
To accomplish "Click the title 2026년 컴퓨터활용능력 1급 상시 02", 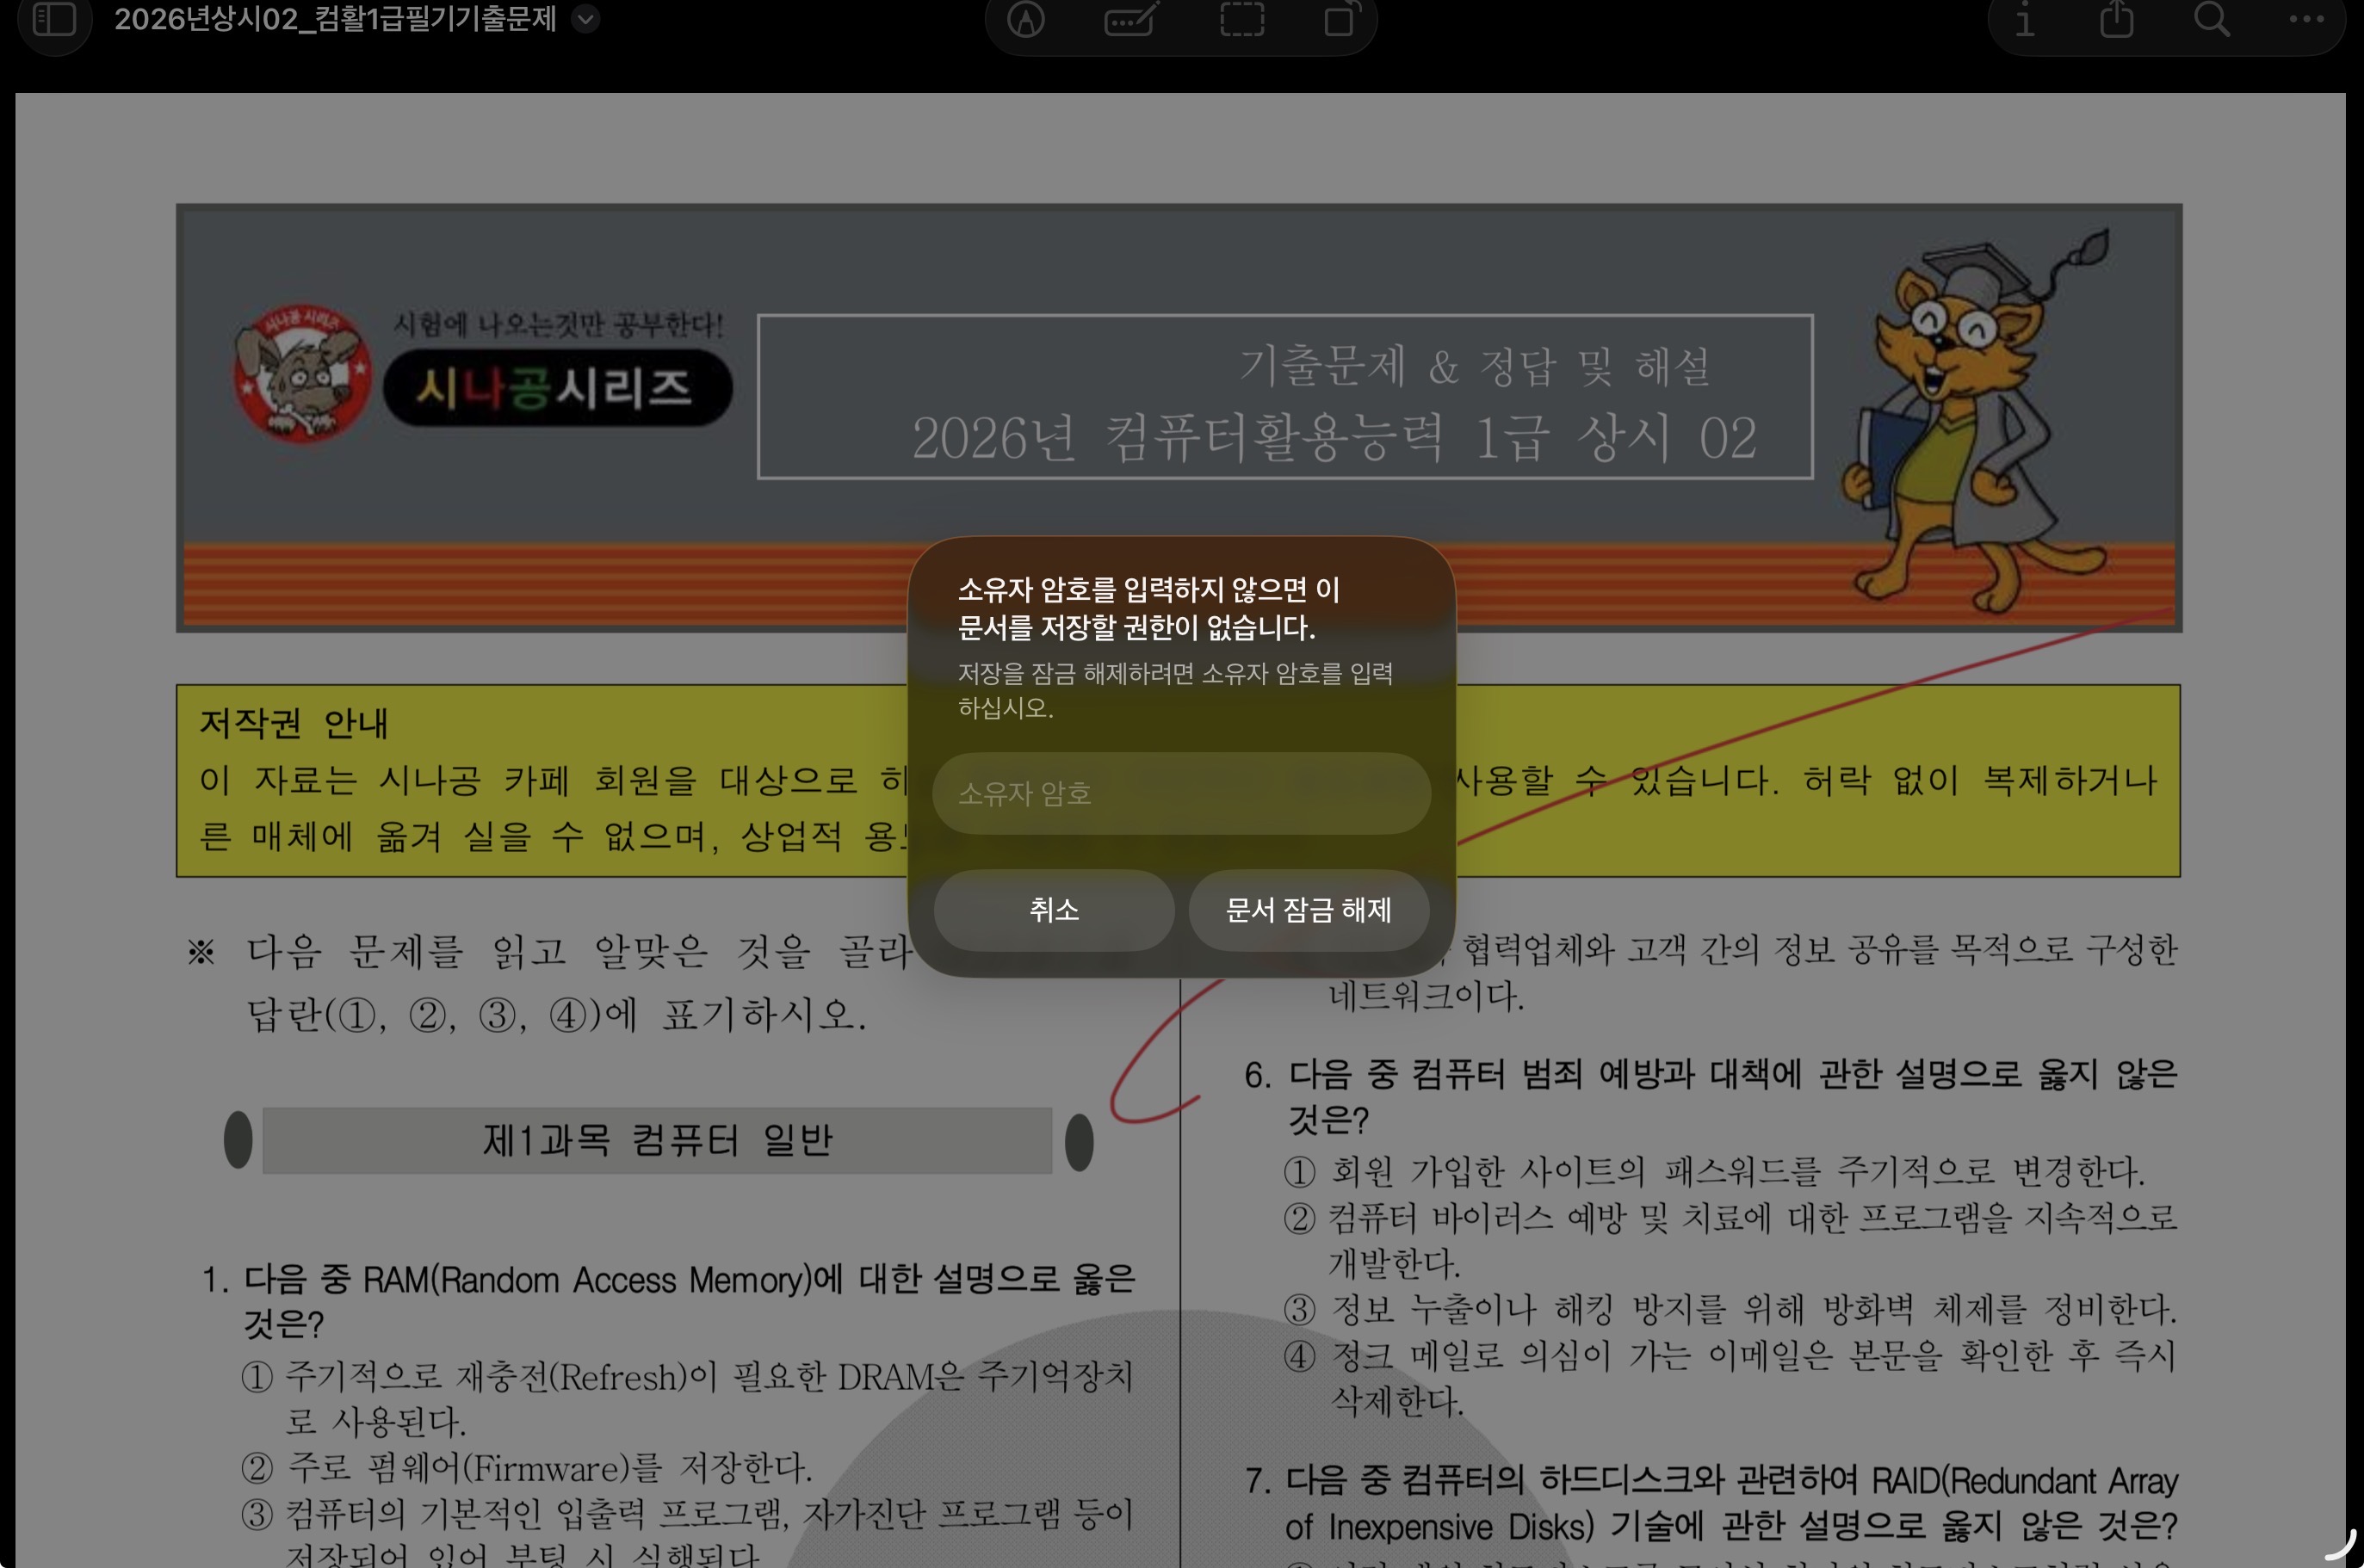I will click(1334, 438).
